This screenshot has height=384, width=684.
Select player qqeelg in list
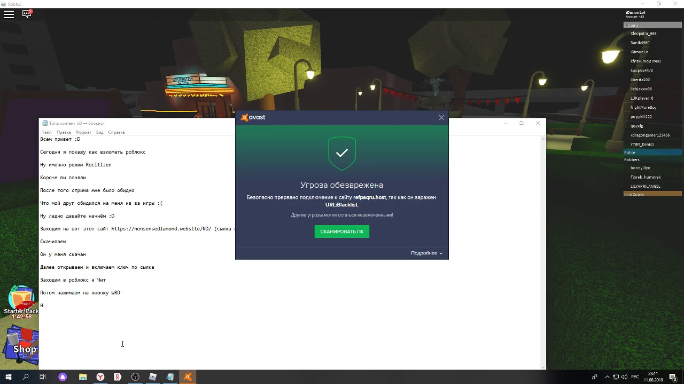point(637,126)
